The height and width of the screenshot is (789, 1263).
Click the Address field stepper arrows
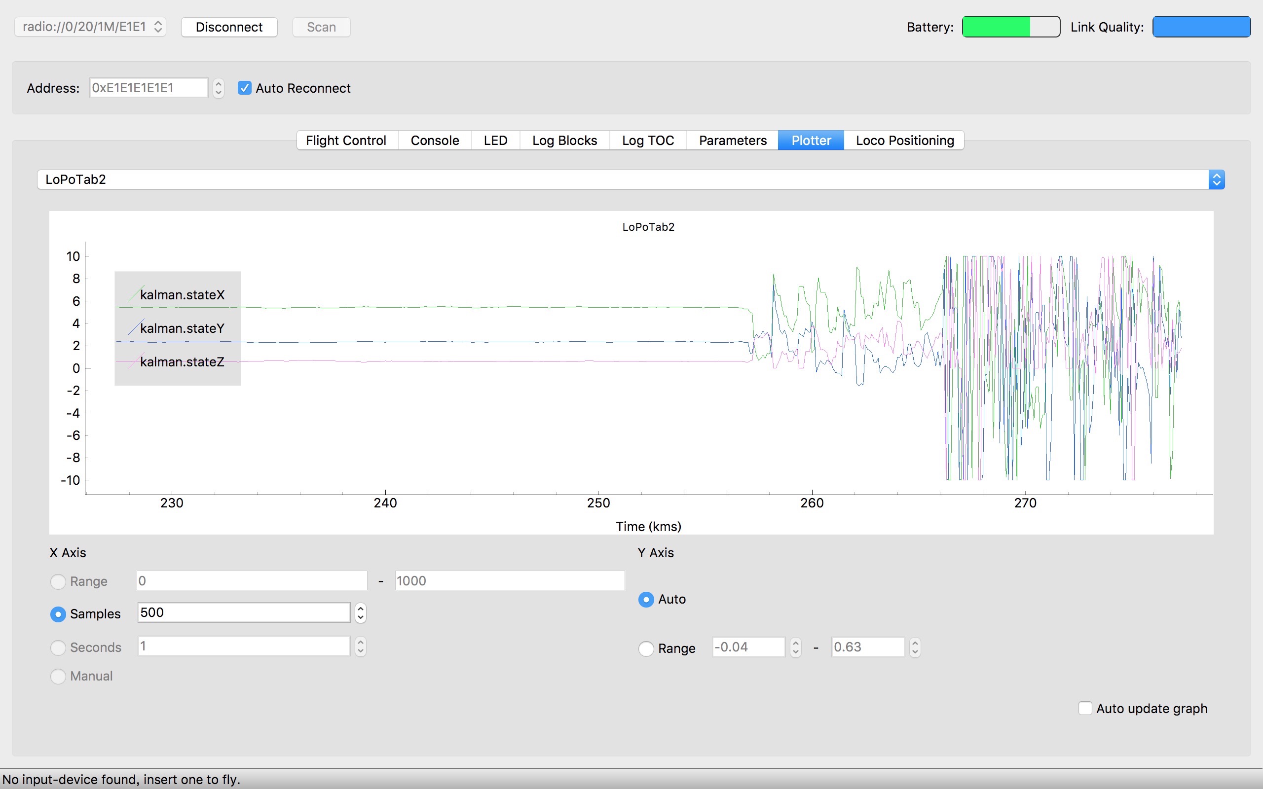(x=218, y=88)
